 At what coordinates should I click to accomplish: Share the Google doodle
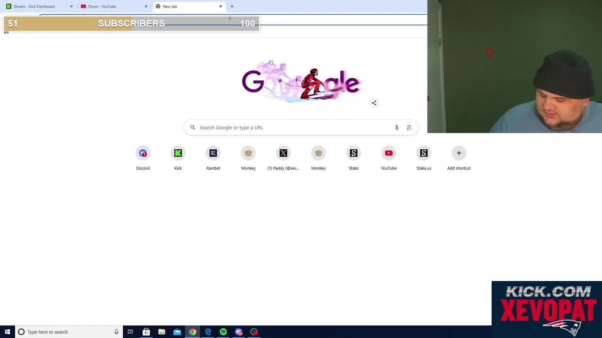[374, 103]
